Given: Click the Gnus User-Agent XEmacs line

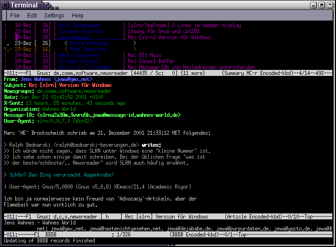Looking at the screenshot, I should (97, 187).
